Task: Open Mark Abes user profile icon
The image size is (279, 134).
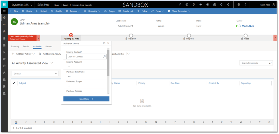Action: point(274,5)
